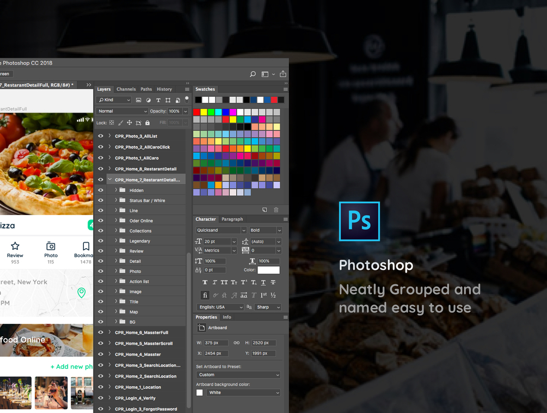Image resolution: width=547 pixels, height=413 pixels.
Task: Apply Superscript text style icon
Action: point(244,282)
